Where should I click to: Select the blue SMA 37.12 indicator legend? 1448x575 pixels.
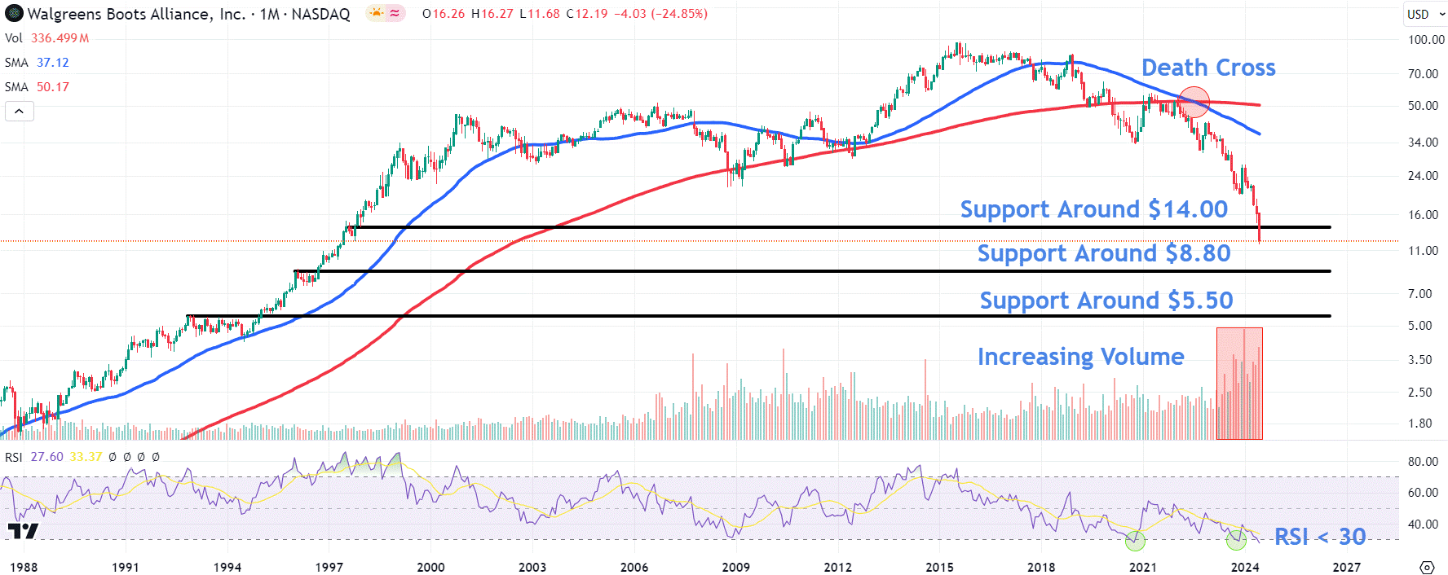point(37,63)
